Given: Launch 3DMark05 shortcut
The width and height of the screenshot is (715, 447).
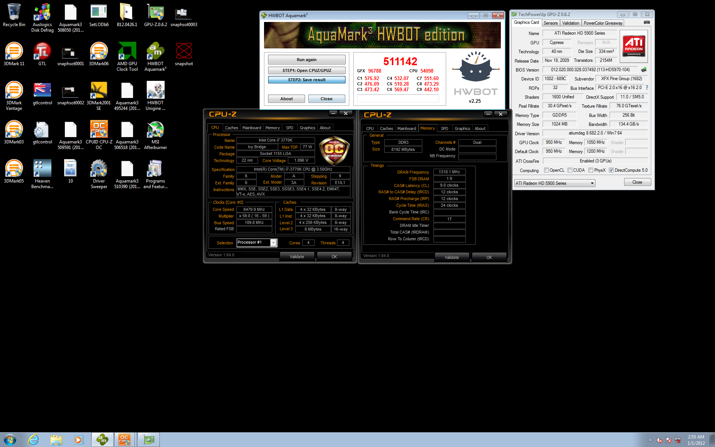Looking at the screenshot, I should click(14, 172).
